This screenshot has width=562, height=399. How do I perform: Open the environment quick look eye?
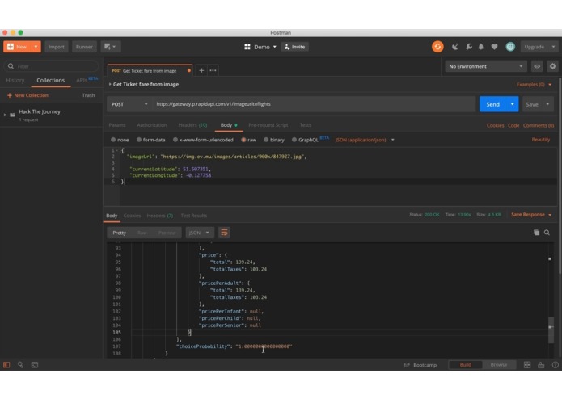[x=537, y=66]
